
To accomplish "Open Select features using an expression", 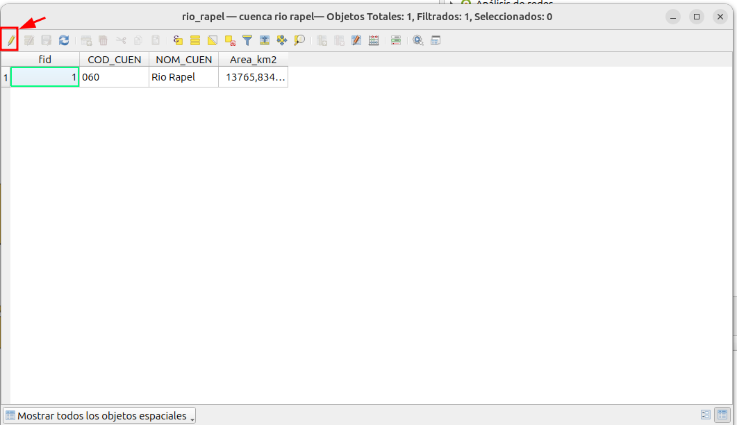I will click(178, 40).
